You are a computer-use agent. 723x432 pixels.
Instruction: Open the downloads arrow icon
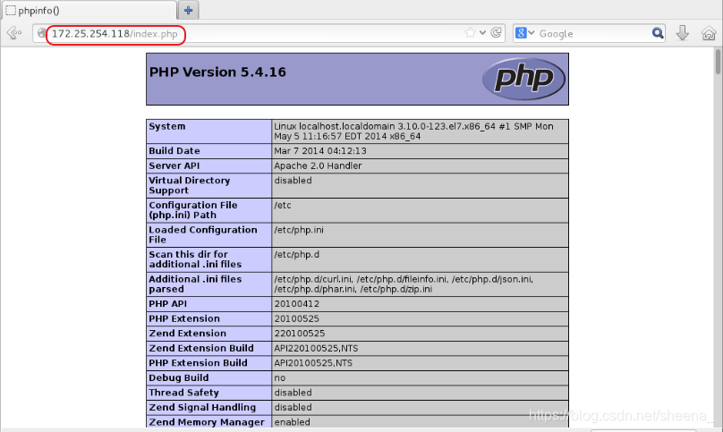point(683,33)
